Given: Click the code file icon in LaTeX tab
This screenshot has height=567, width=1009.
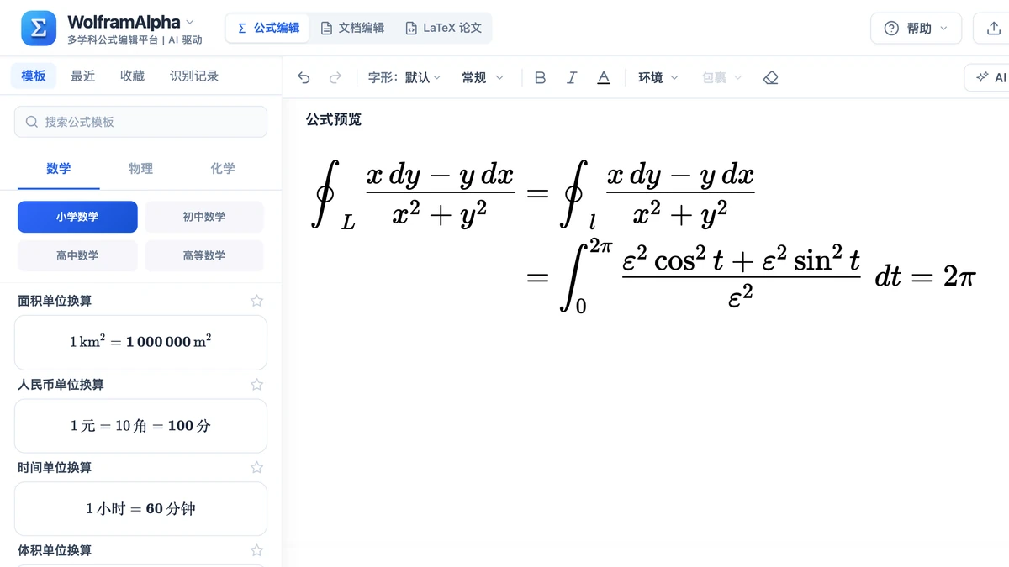Looking at the screenshot, I should [410, 28].
